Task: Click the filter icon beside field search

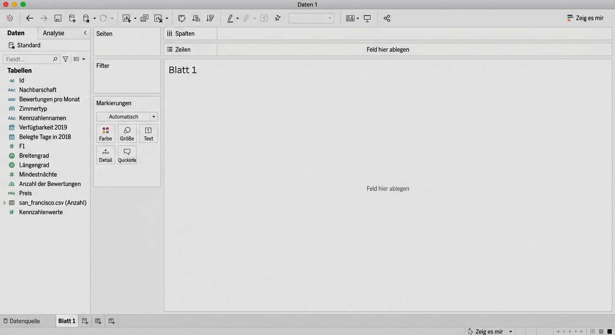Action: (x=66, y=59)
